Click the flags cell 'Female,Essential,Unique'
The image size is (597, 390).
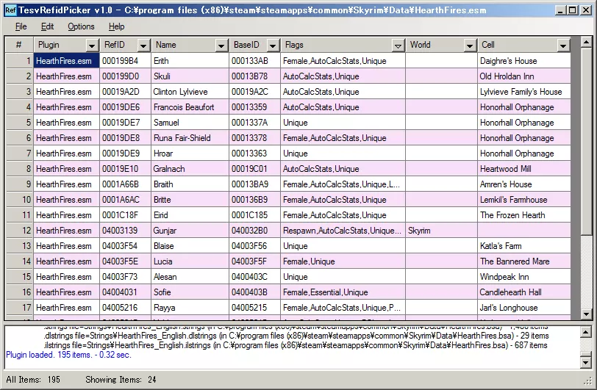[343, 292]
